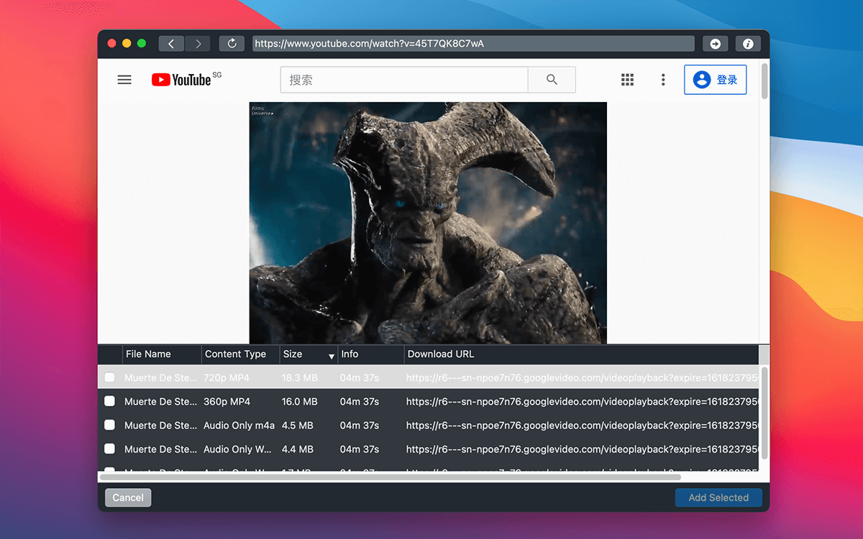
Task: Minimize the window with the yellow button
Action: pyautogui.click(x=127, y=43)
